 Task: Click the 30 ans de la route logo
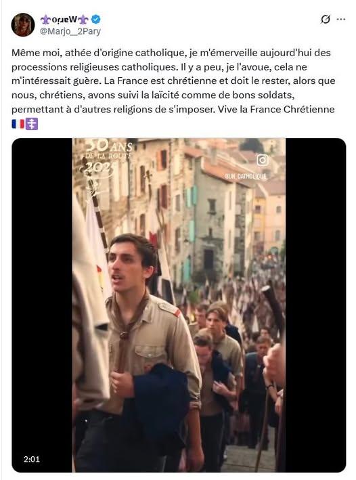click(106, 159)
